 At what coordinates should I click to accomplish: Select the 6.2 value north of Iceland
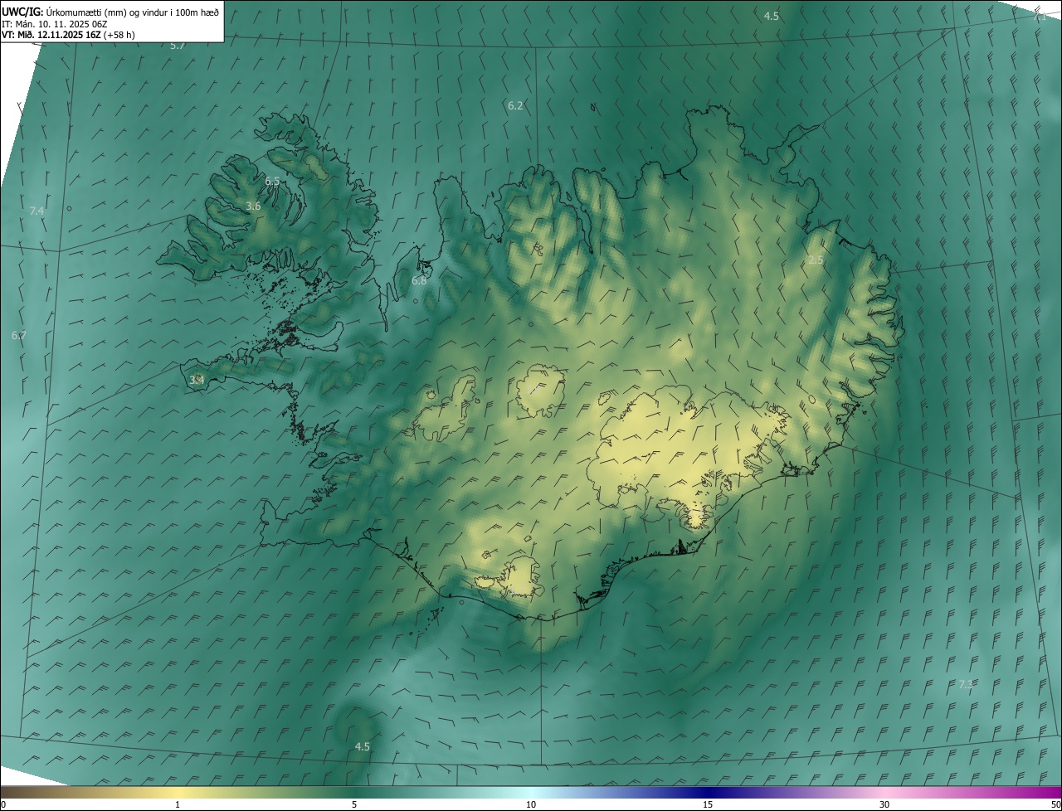(x=515, y=105)
